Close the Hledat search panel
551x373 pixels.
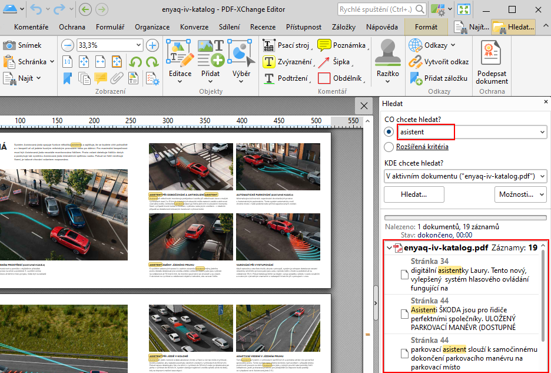(546, 102)
